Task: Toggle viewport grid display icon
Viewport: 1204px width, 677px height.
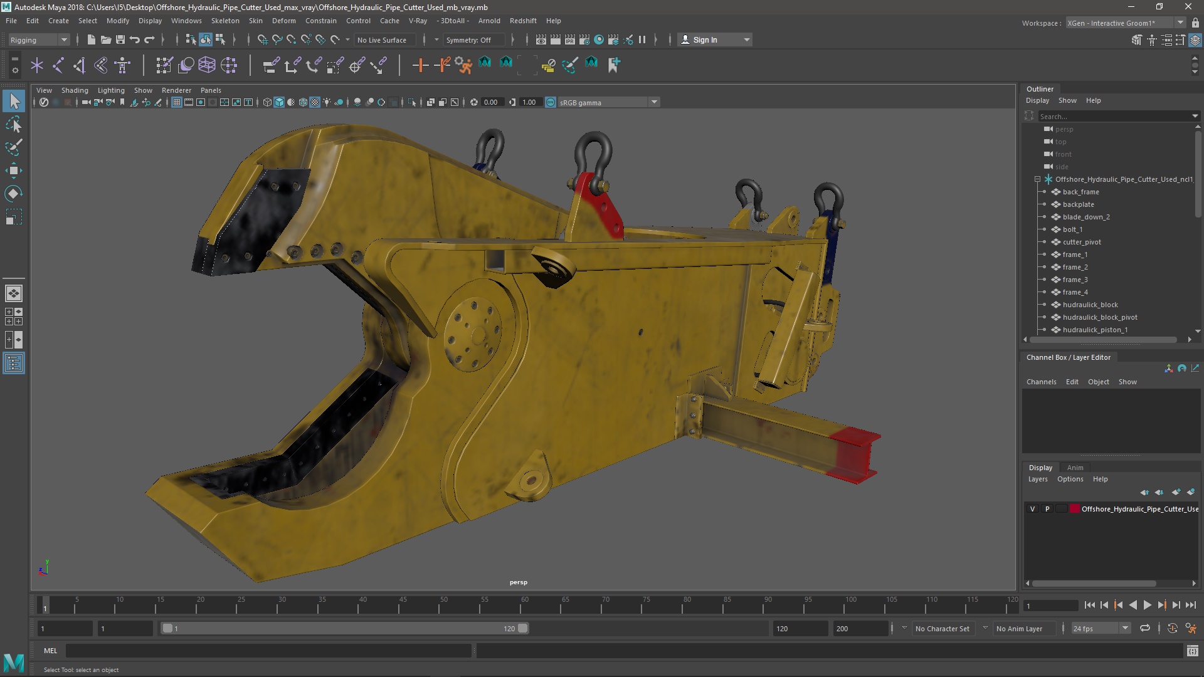Action: [x=177, y=102]
